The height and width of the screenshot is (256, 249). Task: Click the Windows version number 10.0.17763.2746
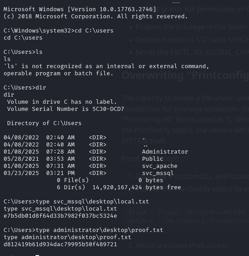tap(126, 9)
